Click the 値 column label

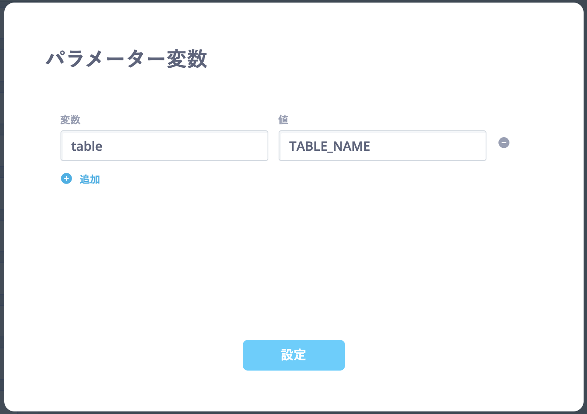283,120
